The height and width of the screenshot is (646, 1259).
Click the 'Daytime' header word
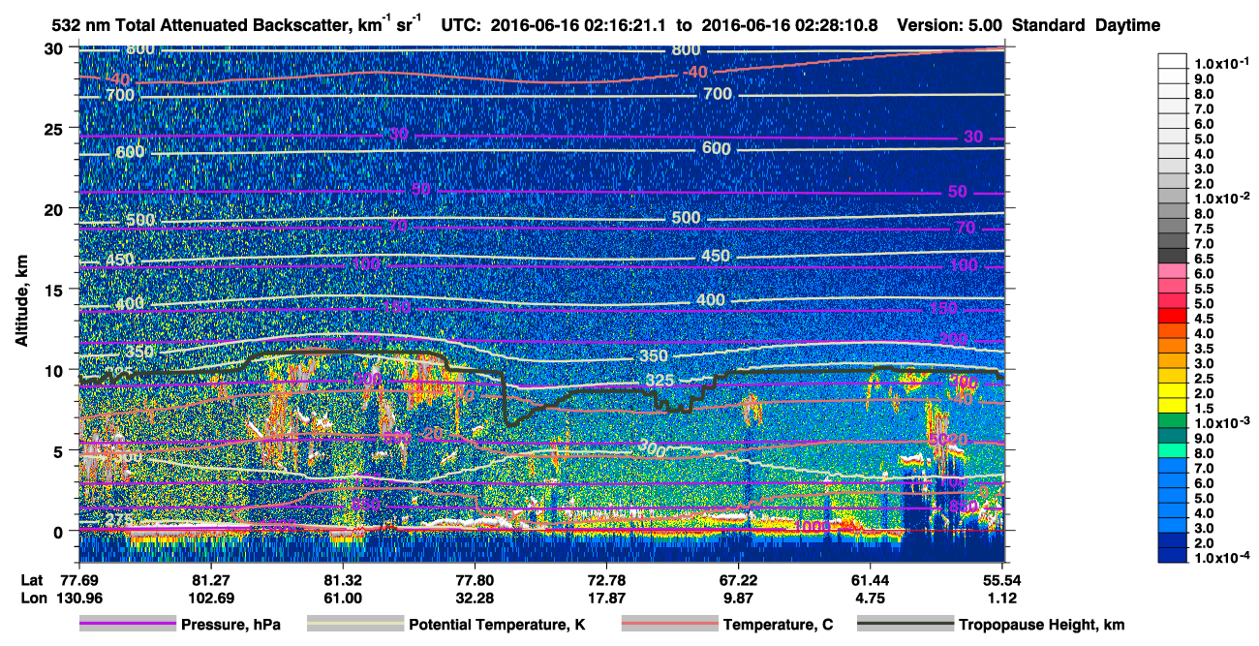1128,26
